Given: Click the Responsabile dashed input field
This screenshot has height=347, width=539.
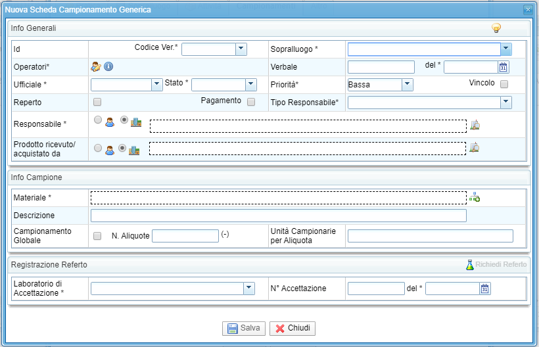Looking at the screenshot, I should coord(308,126).
